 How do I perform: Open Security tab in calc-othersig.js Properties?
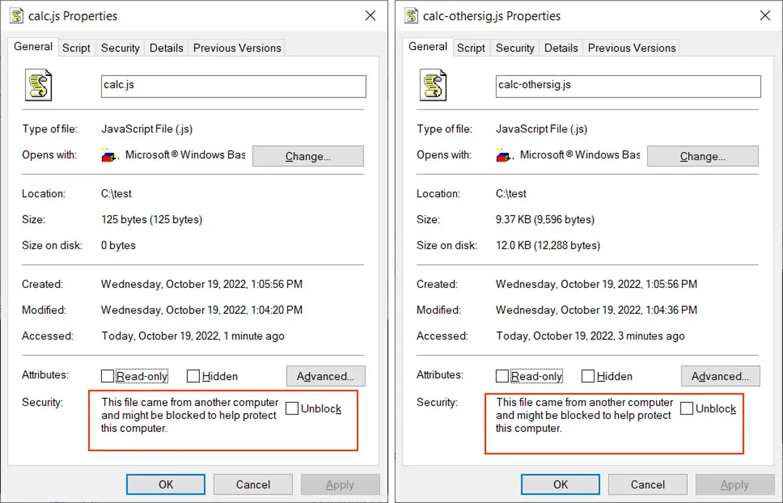(514, 48)
